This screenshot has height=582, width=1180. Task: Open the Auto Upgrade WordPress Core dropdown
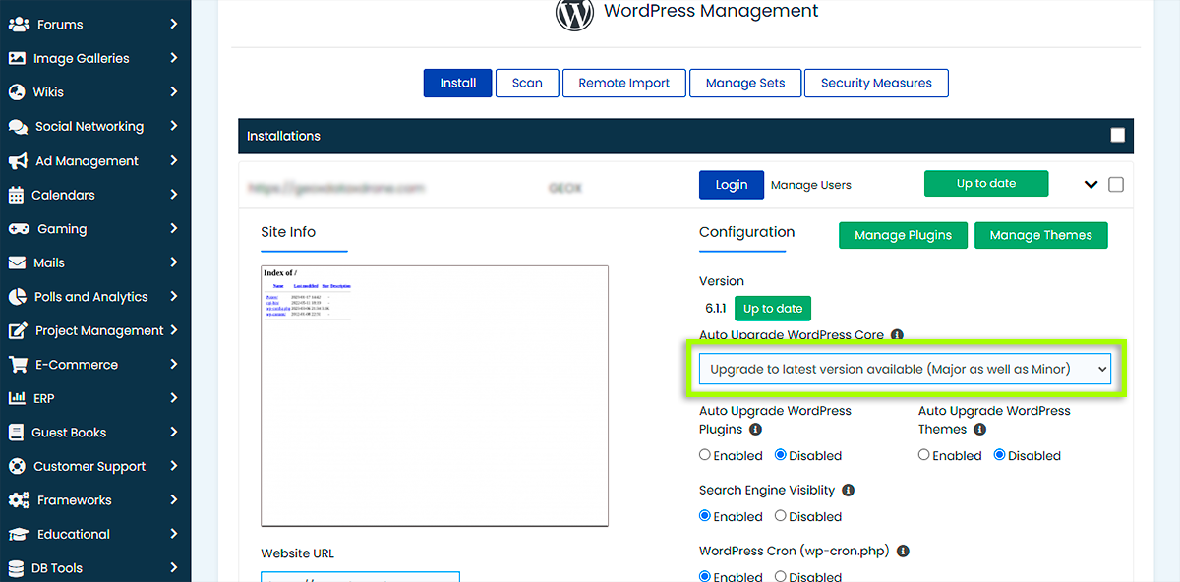[904, 369]
